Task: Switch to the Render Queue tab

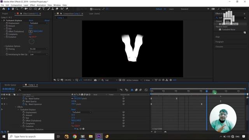Action: pos(11,85)
